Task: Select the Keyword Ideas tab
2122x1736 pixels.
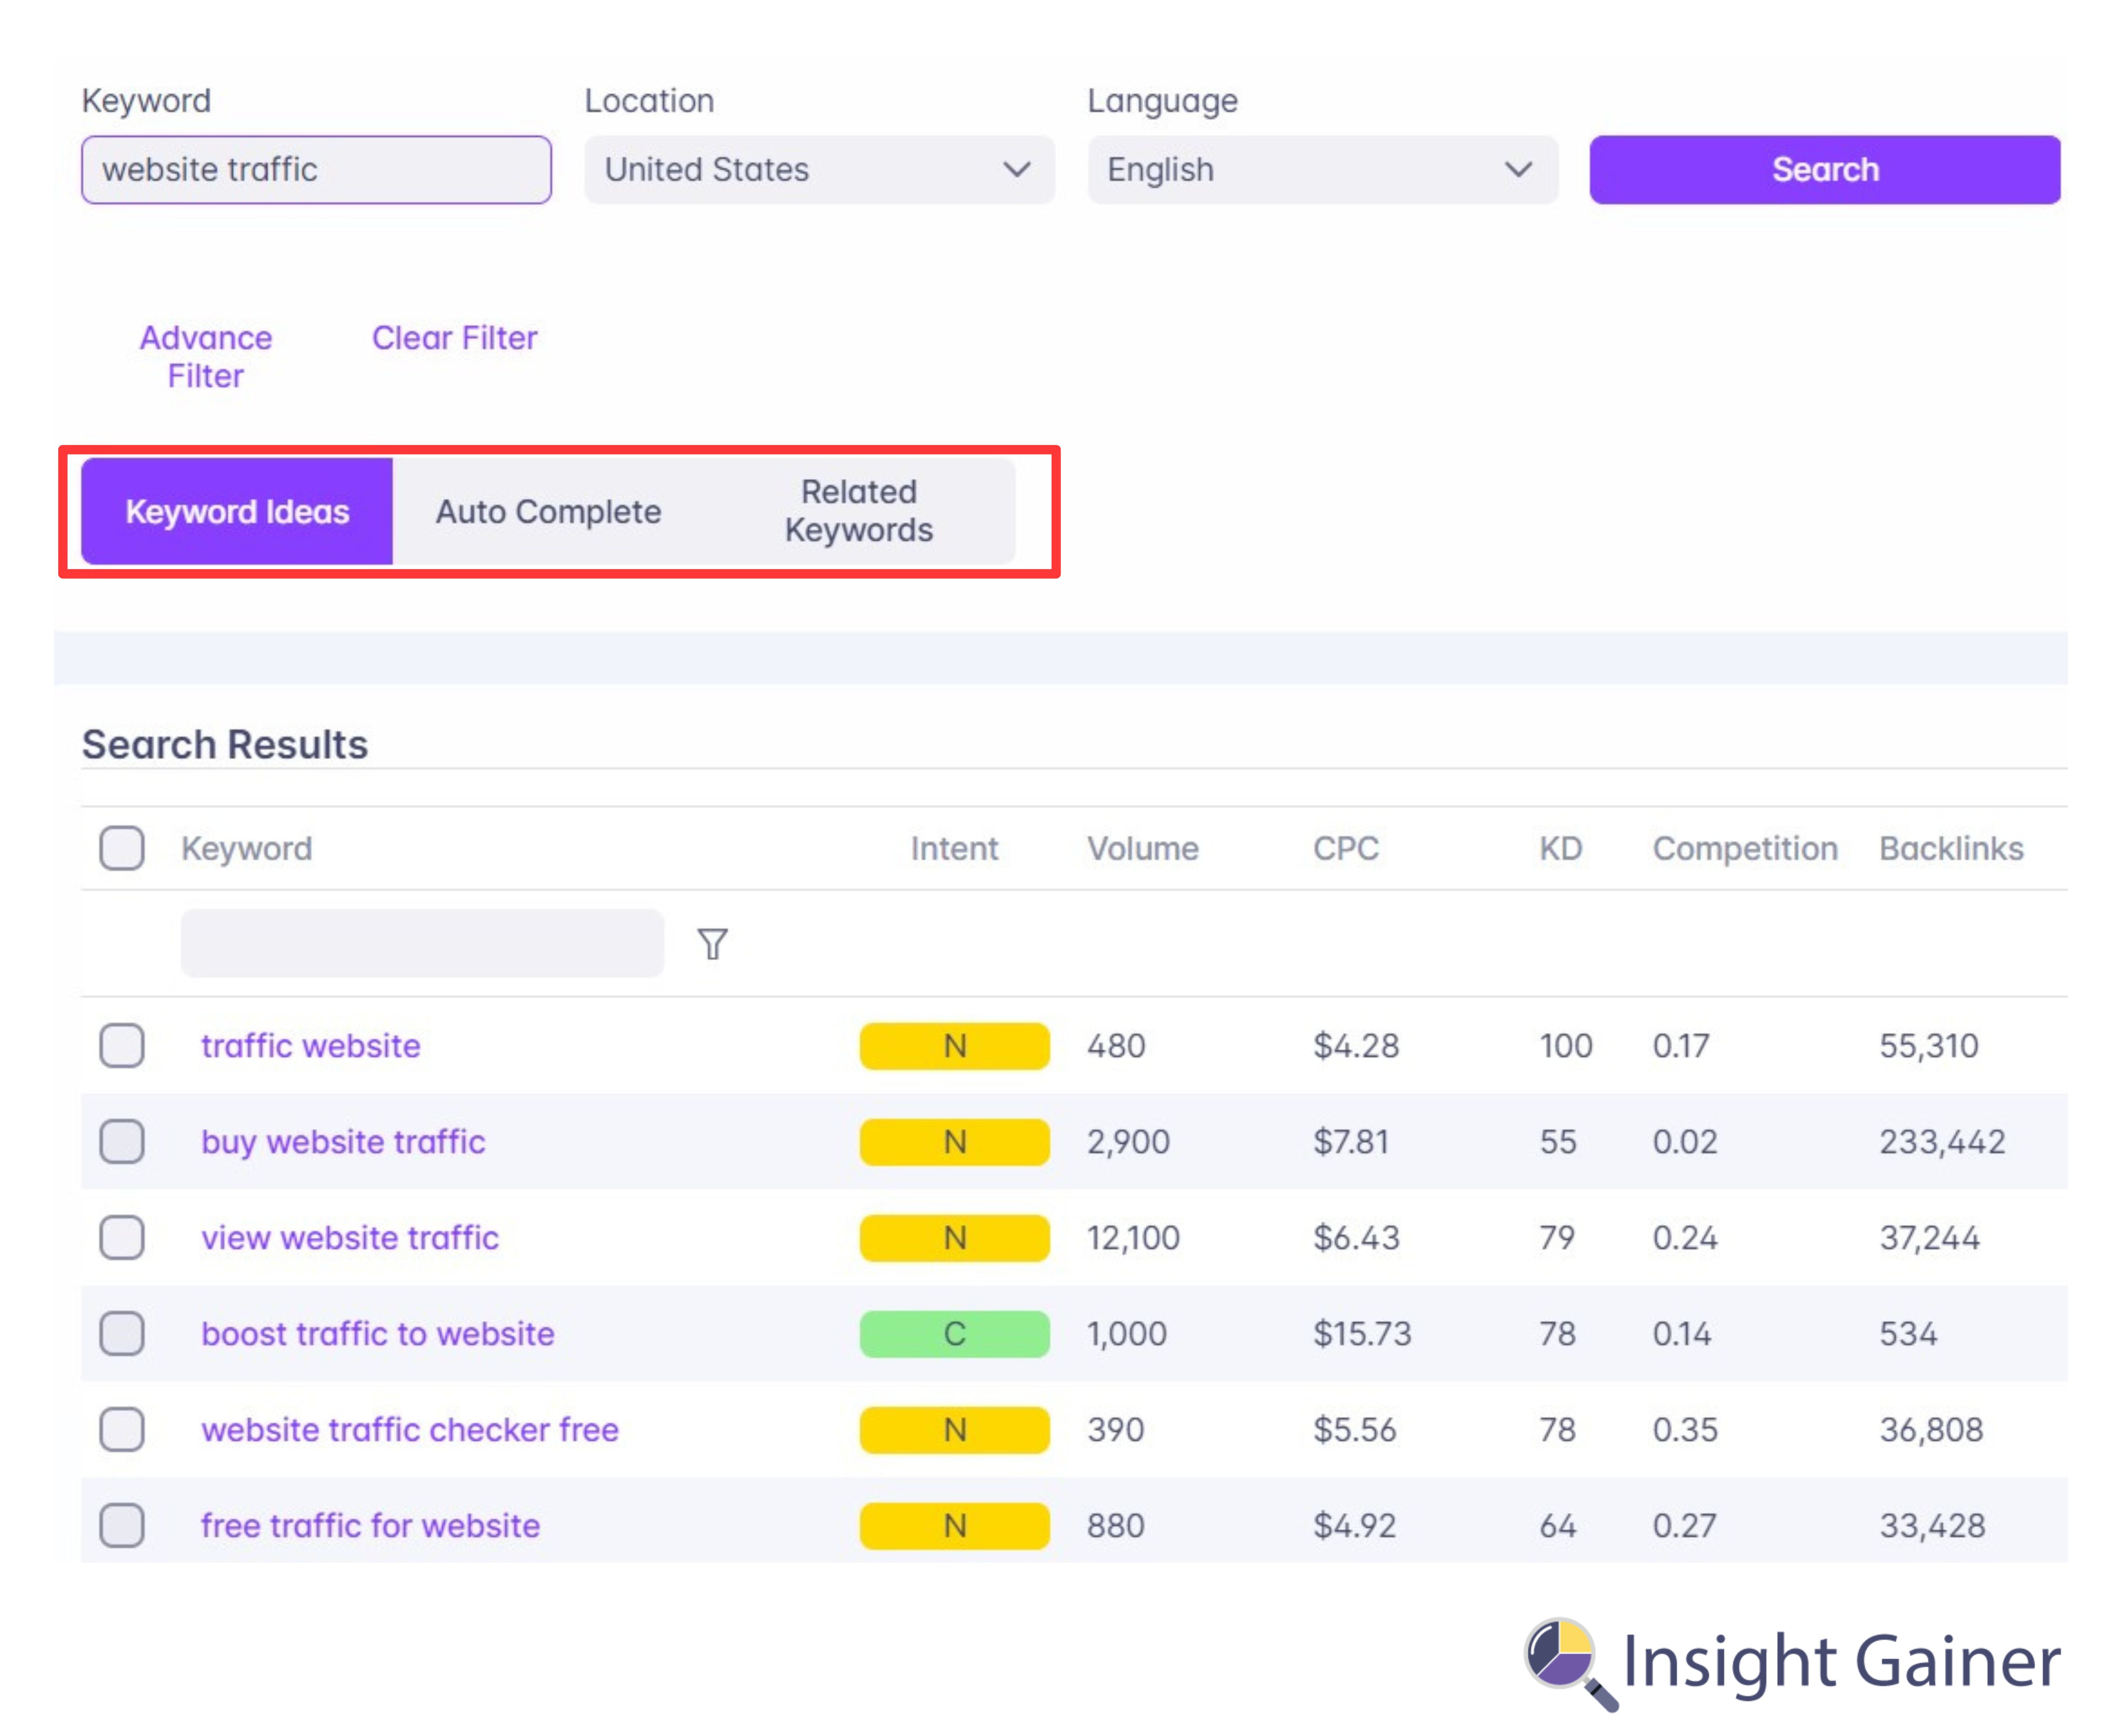Action: tap(237, 511)
